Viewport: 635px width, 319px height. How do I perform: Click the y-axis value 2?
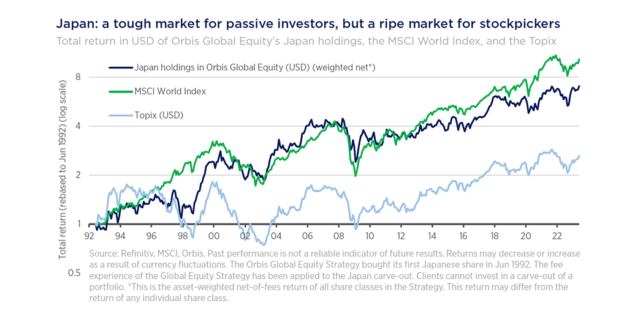click(x=78, y=175)
